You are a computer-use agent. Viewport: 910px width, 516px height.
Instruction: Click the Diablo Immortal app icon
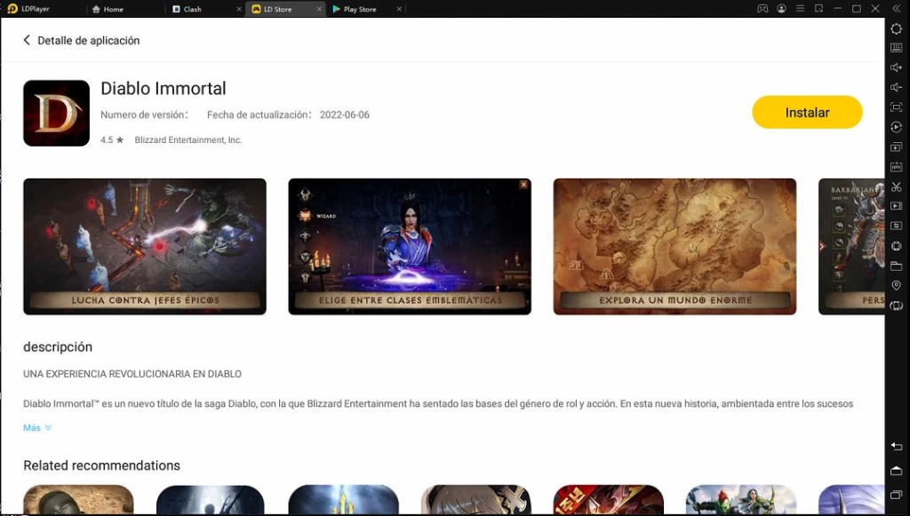coord(56,113)
